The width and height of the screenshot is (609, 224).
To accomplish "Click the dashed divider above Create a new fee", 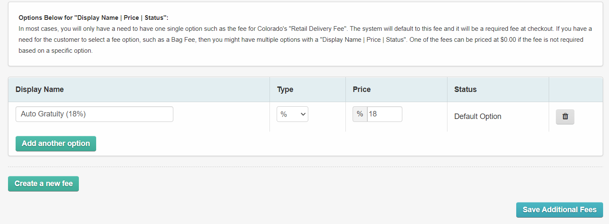I will (305, 167).
